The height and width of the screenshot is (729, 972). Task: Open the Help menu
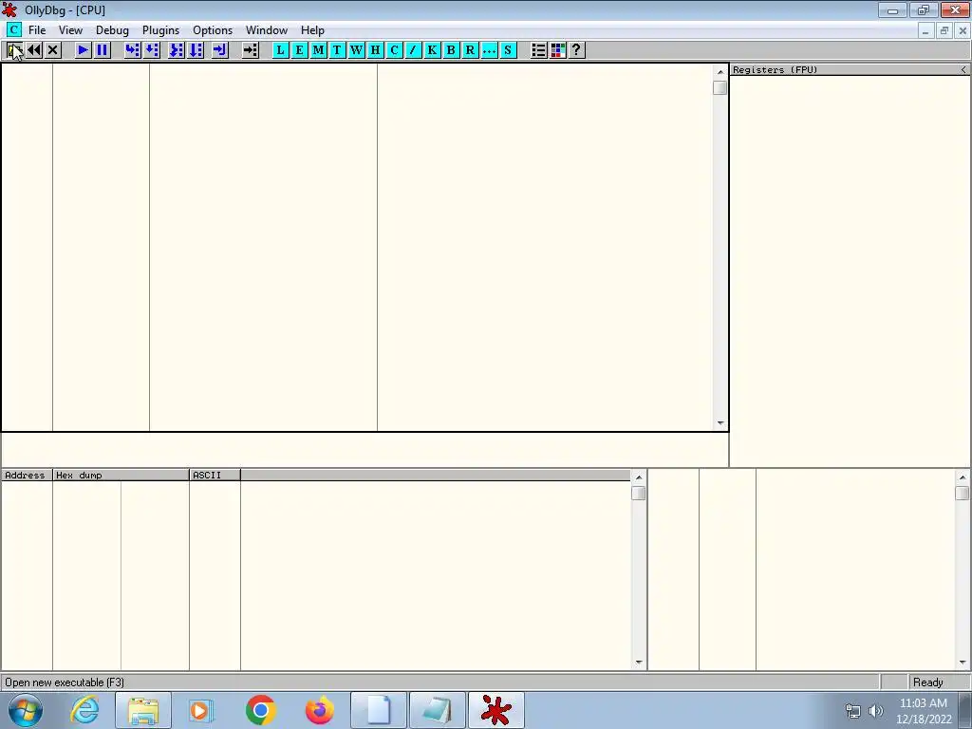click(312, 29)
